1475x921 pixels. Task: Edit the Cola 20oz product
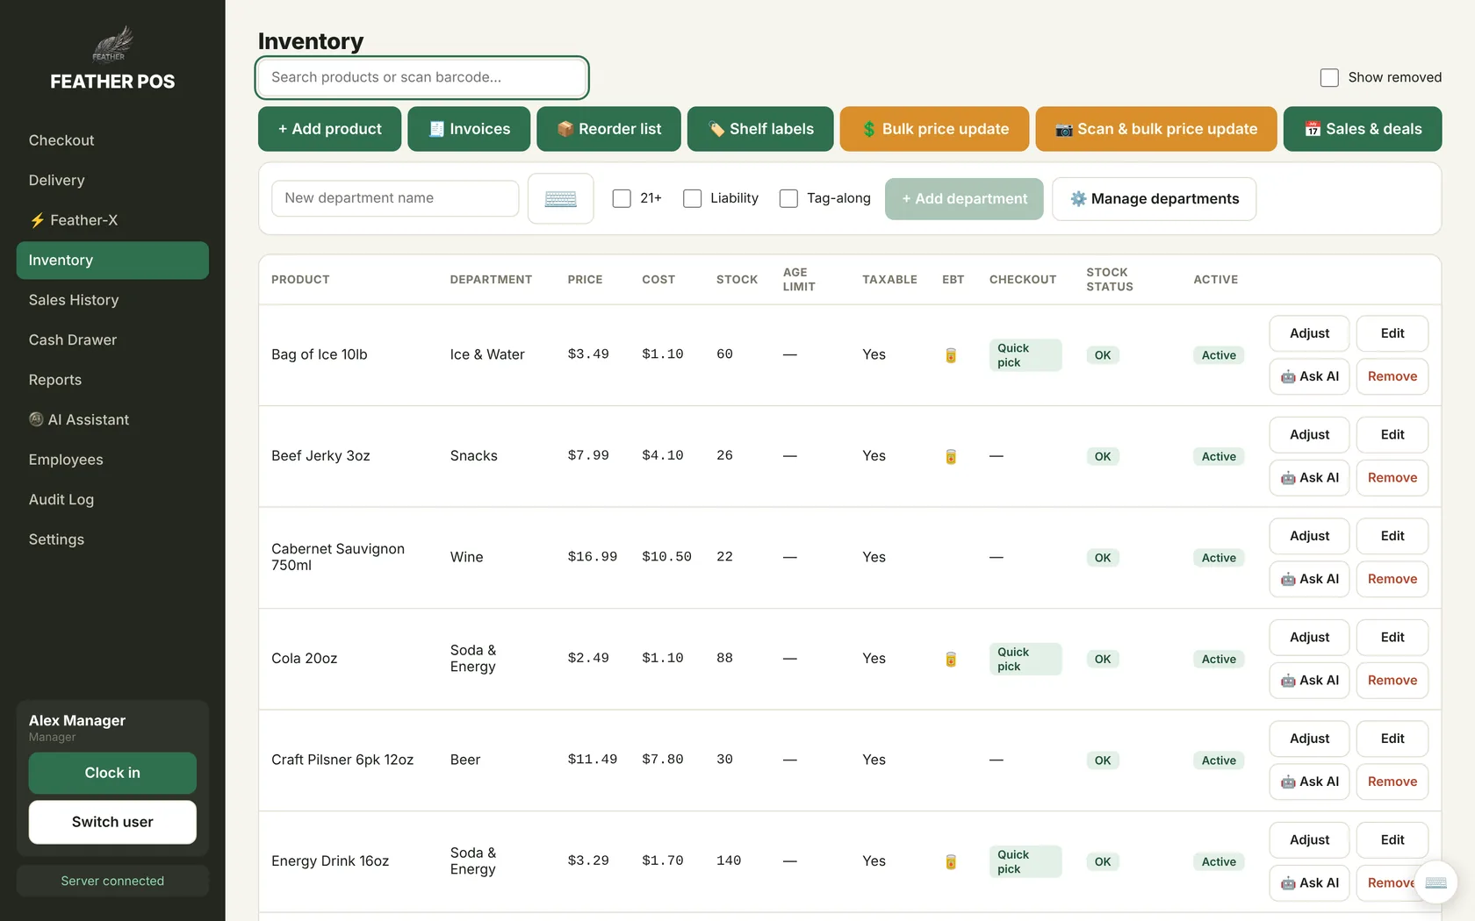click(1392, 637)
